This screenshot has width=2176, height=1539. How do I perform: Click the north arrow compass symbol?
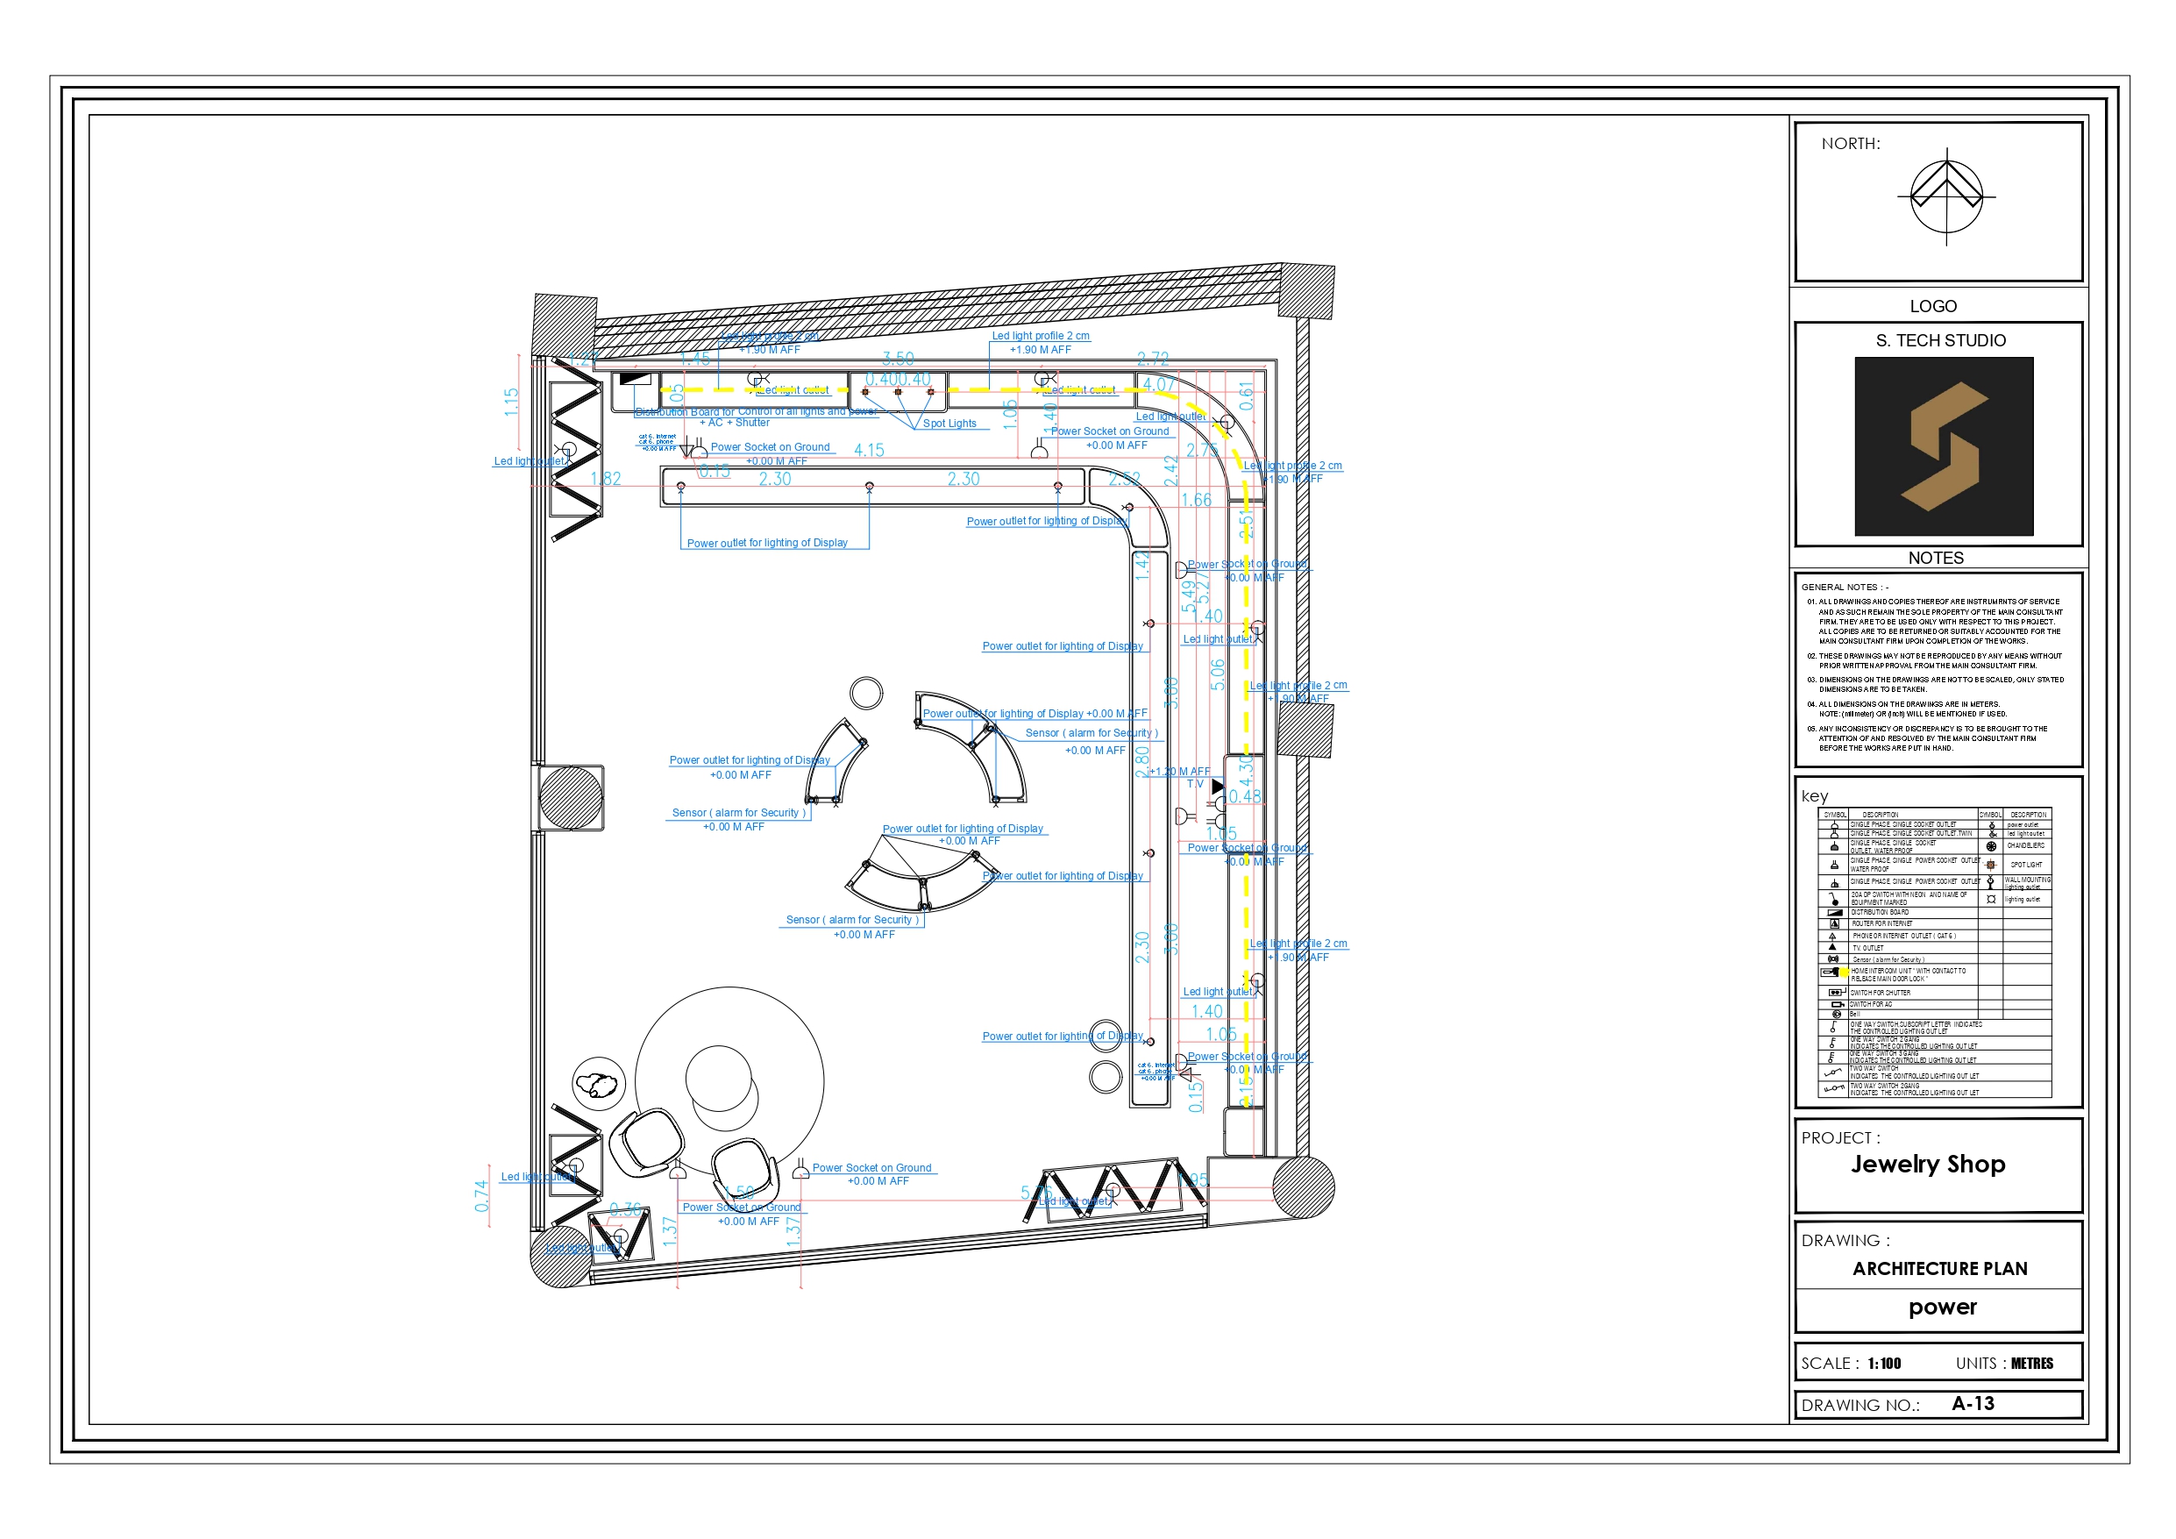coord(1945,197)
